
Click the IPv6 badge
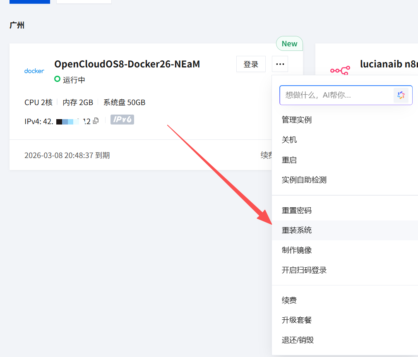point(122,120)
